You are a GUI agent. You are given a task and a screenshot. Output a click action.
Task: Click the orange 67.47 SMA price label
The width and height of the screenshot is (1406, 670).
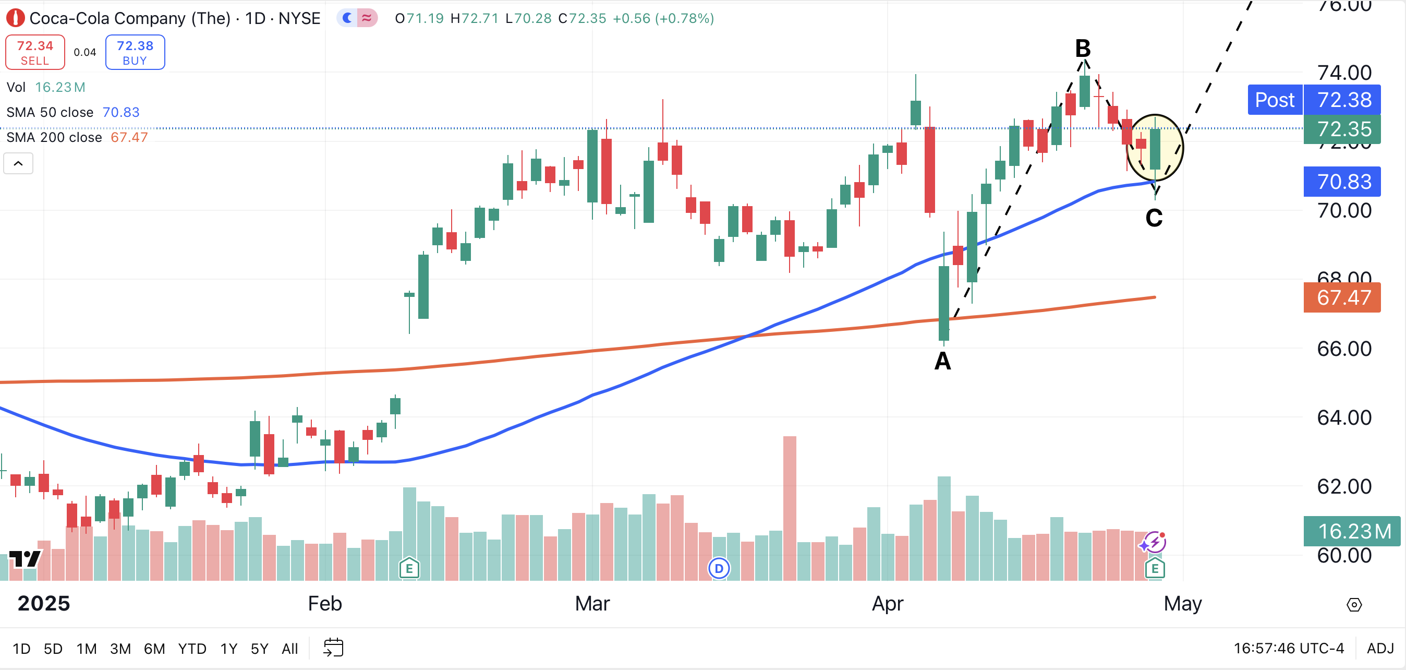click(1342, 297)
